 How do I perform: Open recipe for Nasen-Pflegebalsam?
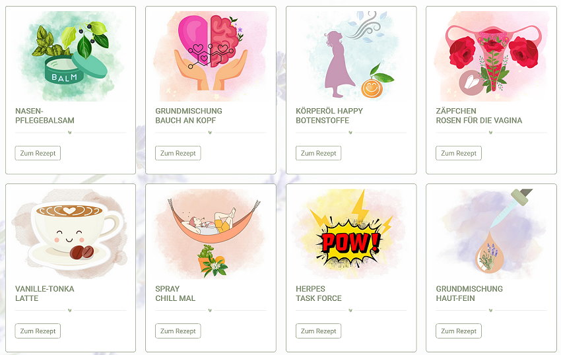(38, 153)
